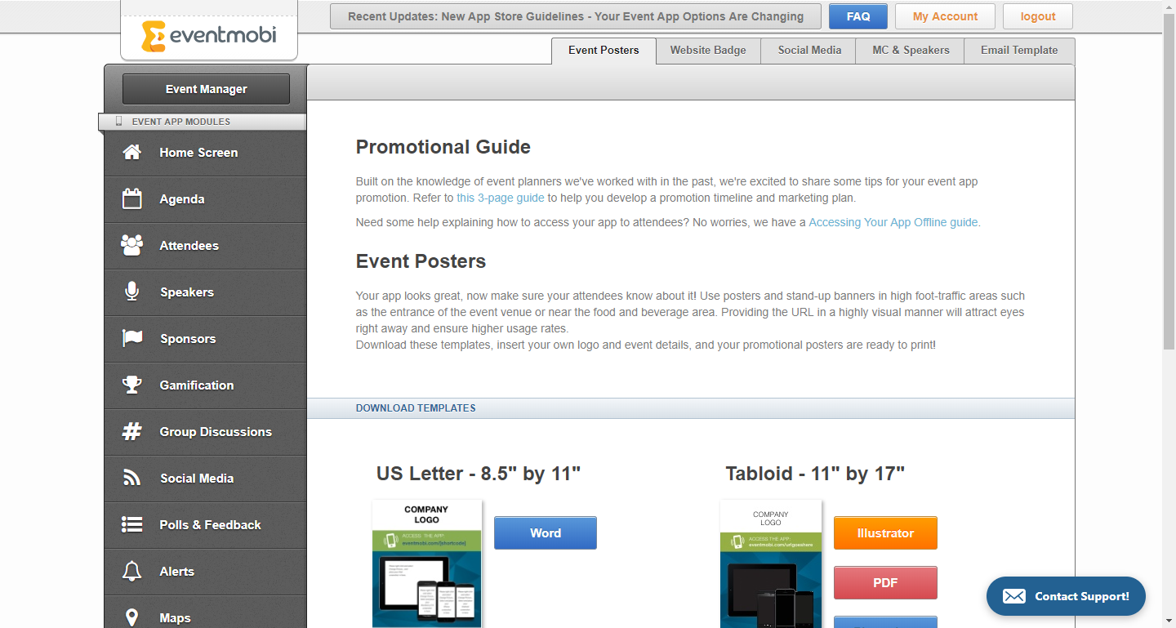Click the logout button
Image resolution: width=1176 pixels, height=628 pixels.
(x=1038, y=16)
